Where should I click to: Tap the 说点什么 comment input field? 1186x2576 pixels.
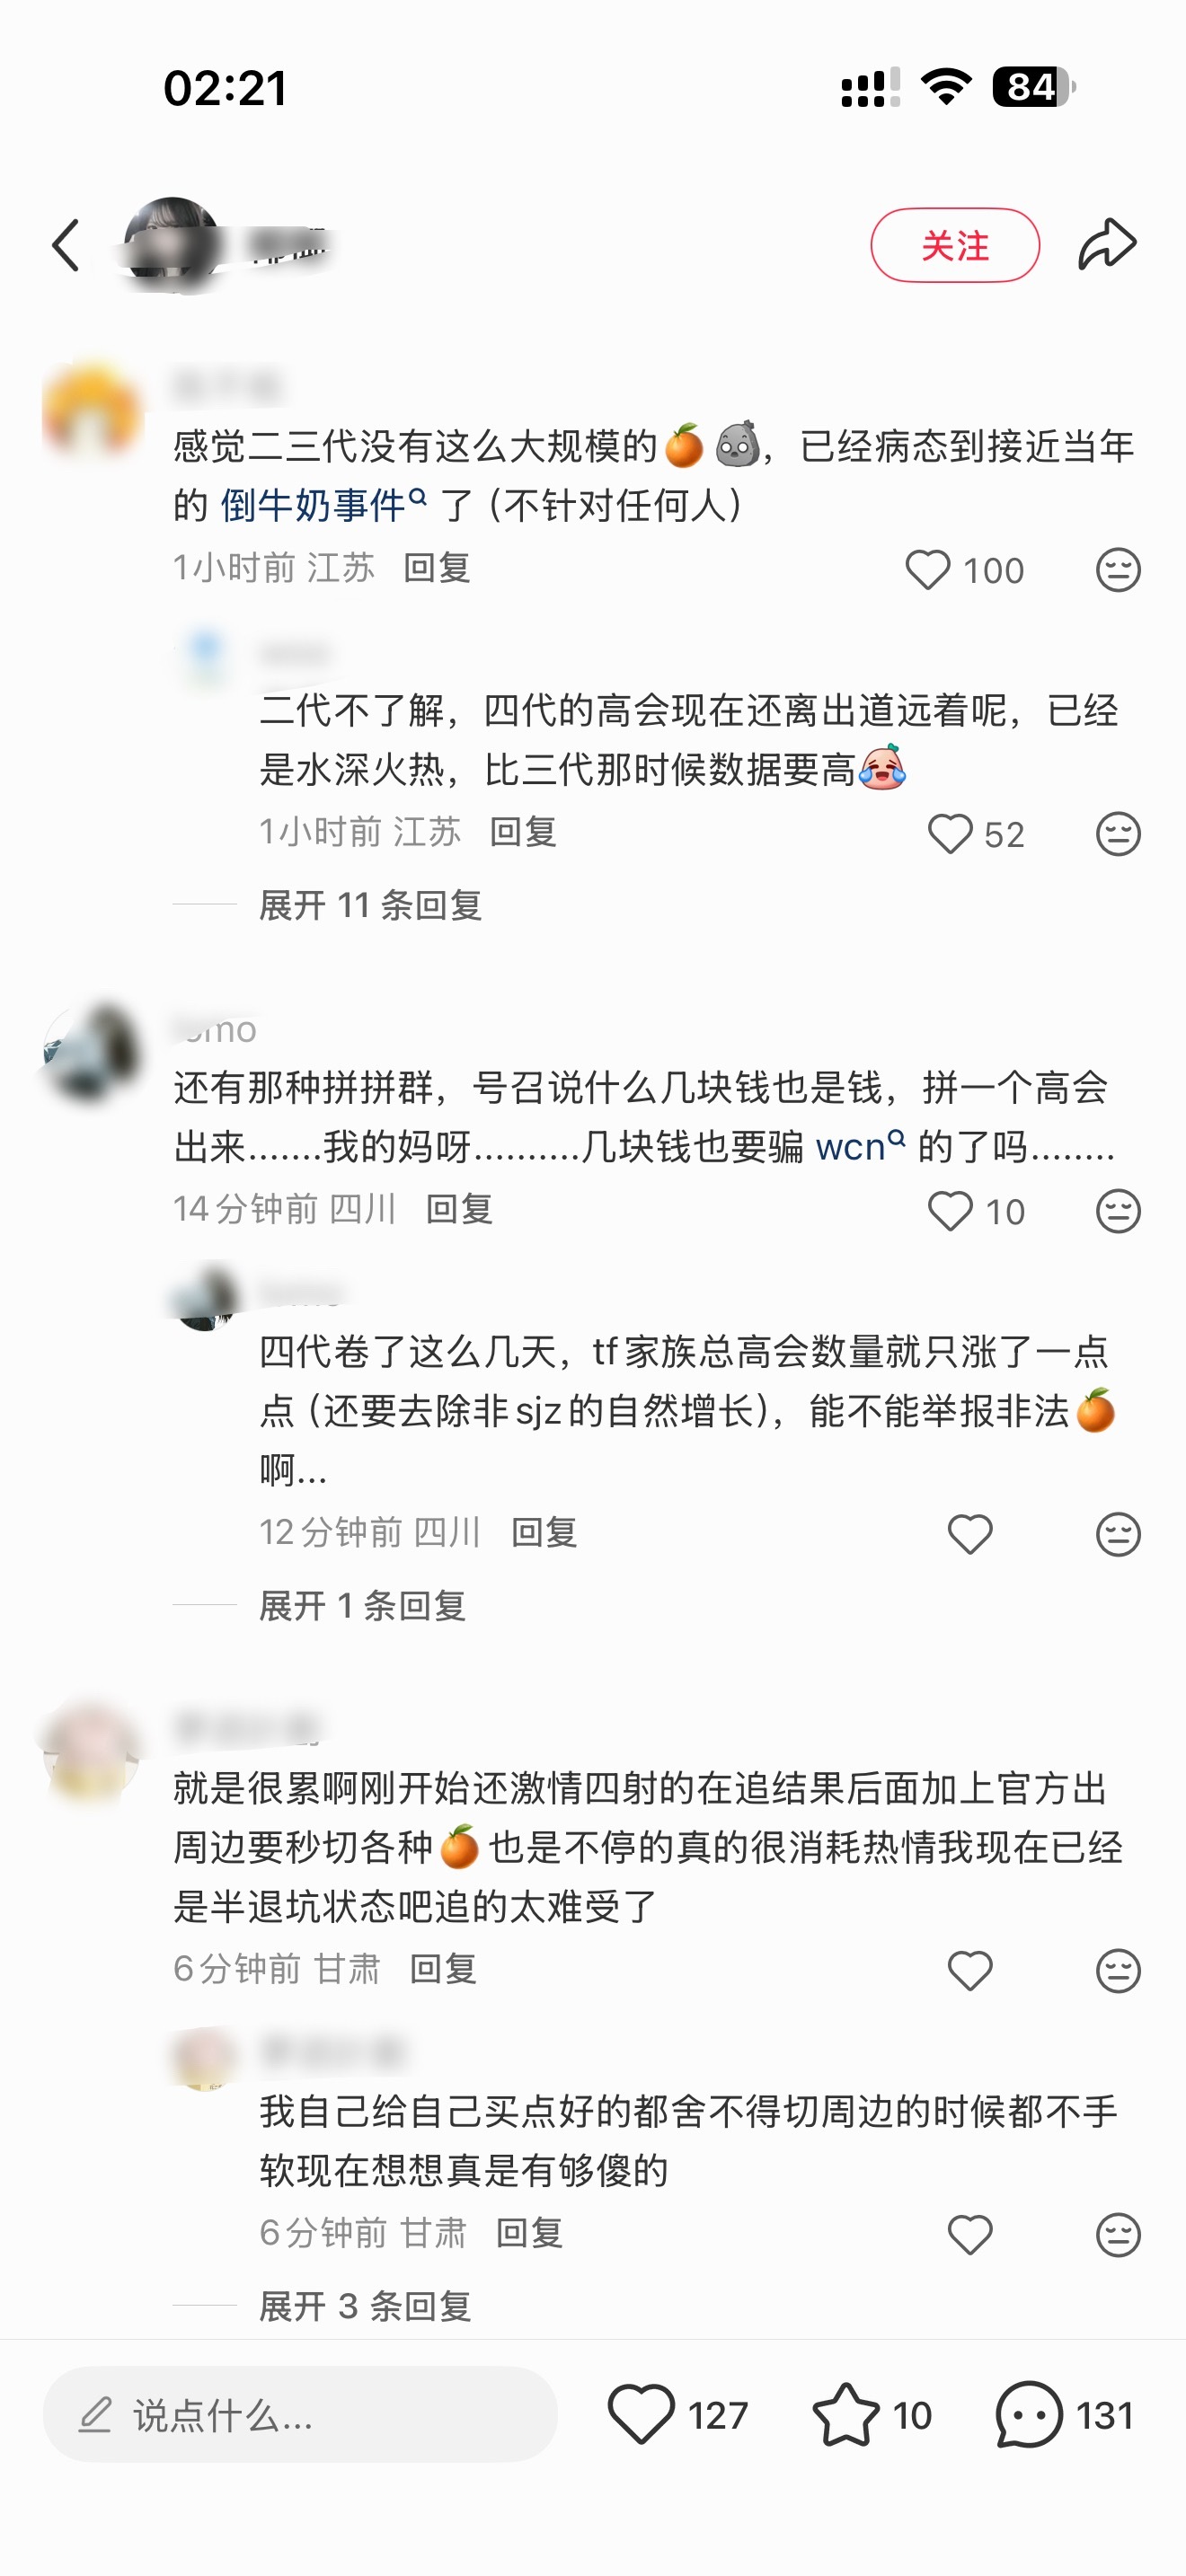point(300,2414)
